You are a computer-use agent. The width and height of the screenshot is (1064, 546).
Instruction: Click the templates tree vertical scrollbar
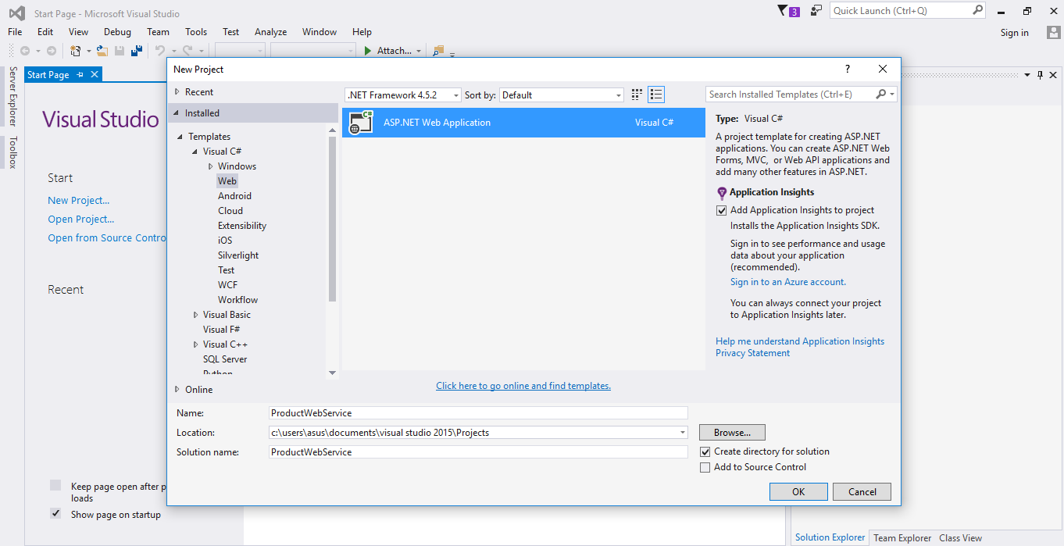tap(332, 219)
